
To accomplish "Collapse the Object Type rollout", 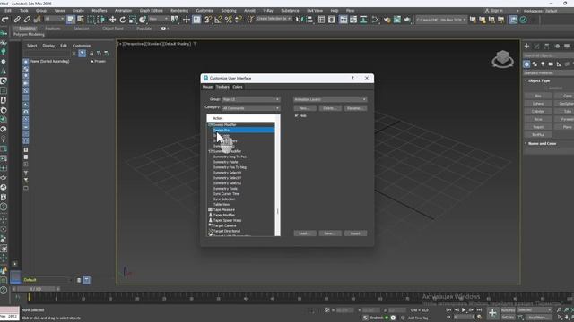I will (539, 80).
